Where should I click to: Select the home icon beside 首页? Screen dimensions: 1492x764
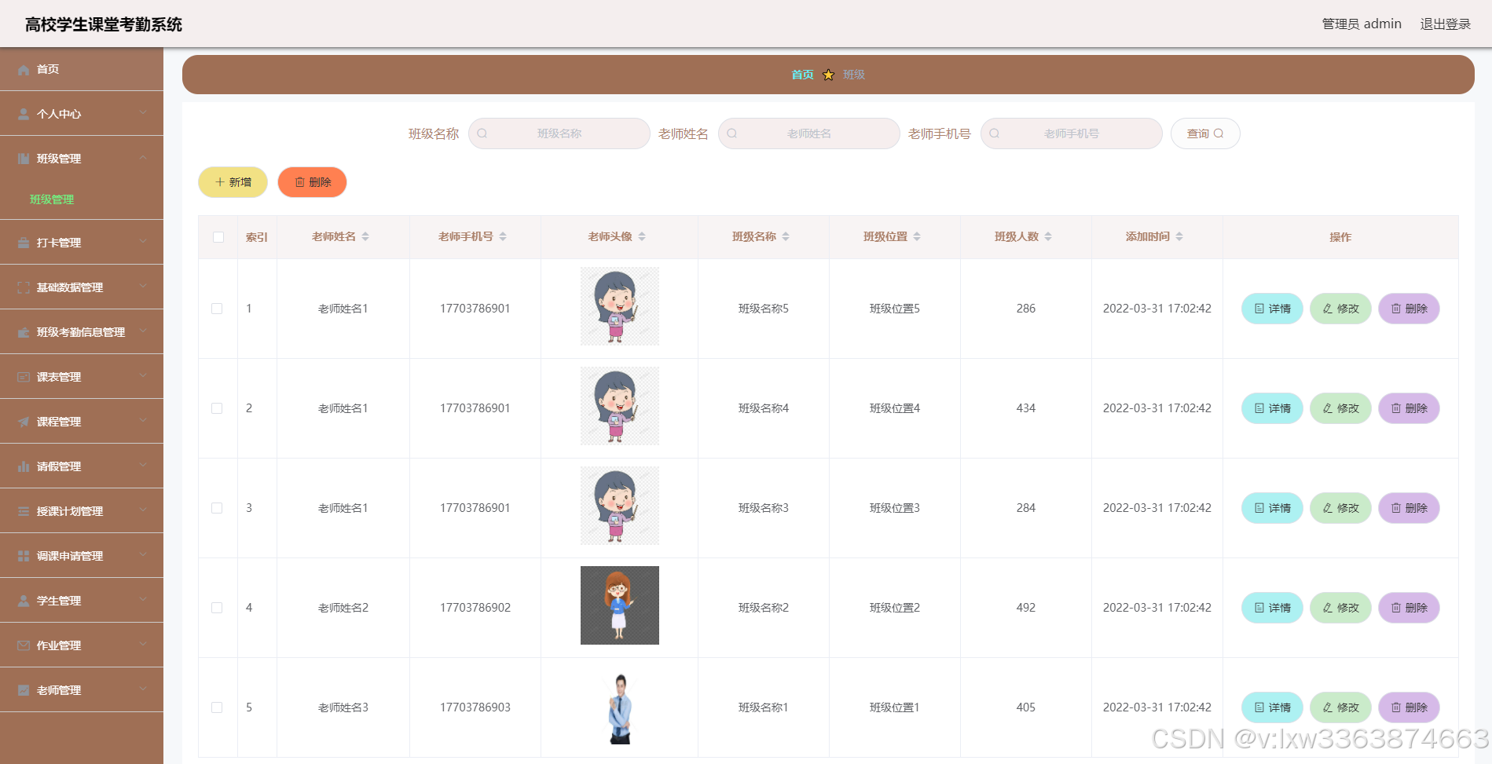[x=23, y=69]
